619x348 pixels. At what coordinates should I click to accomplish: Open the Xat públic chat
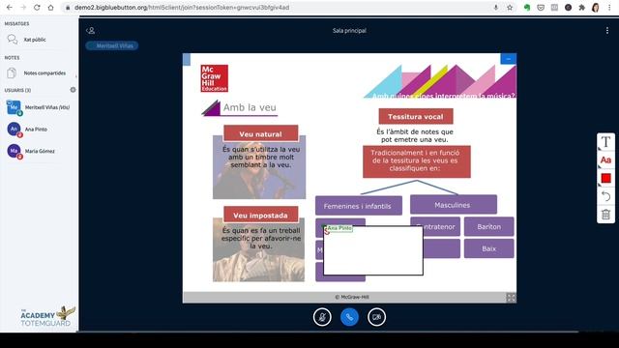(35, 40)
